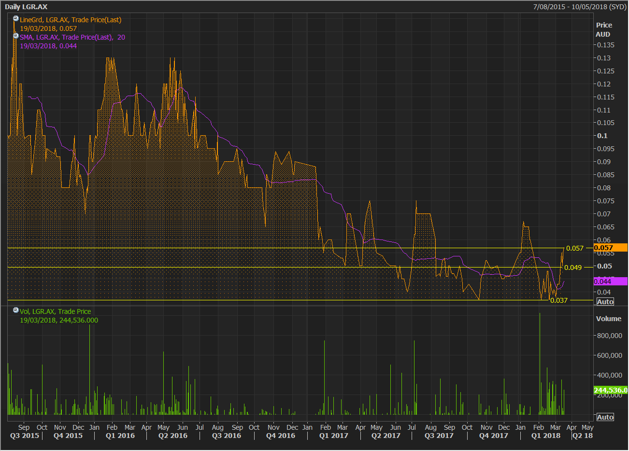Select the yellow 0.049 horizontal line label
Image resolution: width=629 pixels, height=451 pixels.
[x=573, y=268]
